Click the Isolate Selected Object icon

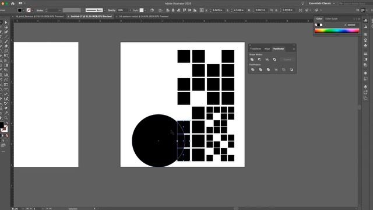301,10
